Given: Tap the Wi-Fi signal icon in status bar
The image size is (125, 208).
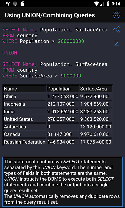Looking at the screenshot, I should pyautogui.click(x=96, y=4).
